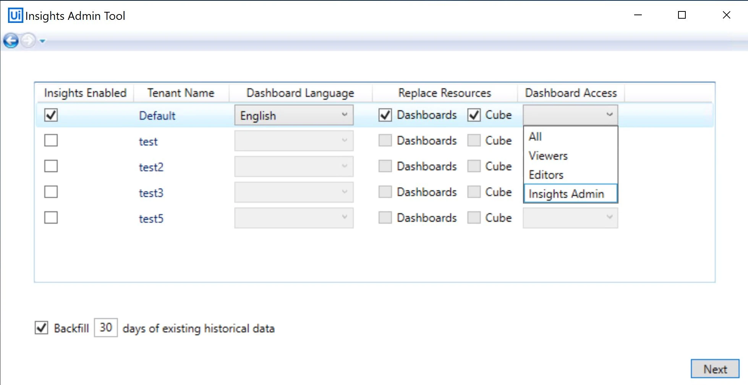
Task: Tick the Cube checkbox in test3 row
Action: coord(474,192)
